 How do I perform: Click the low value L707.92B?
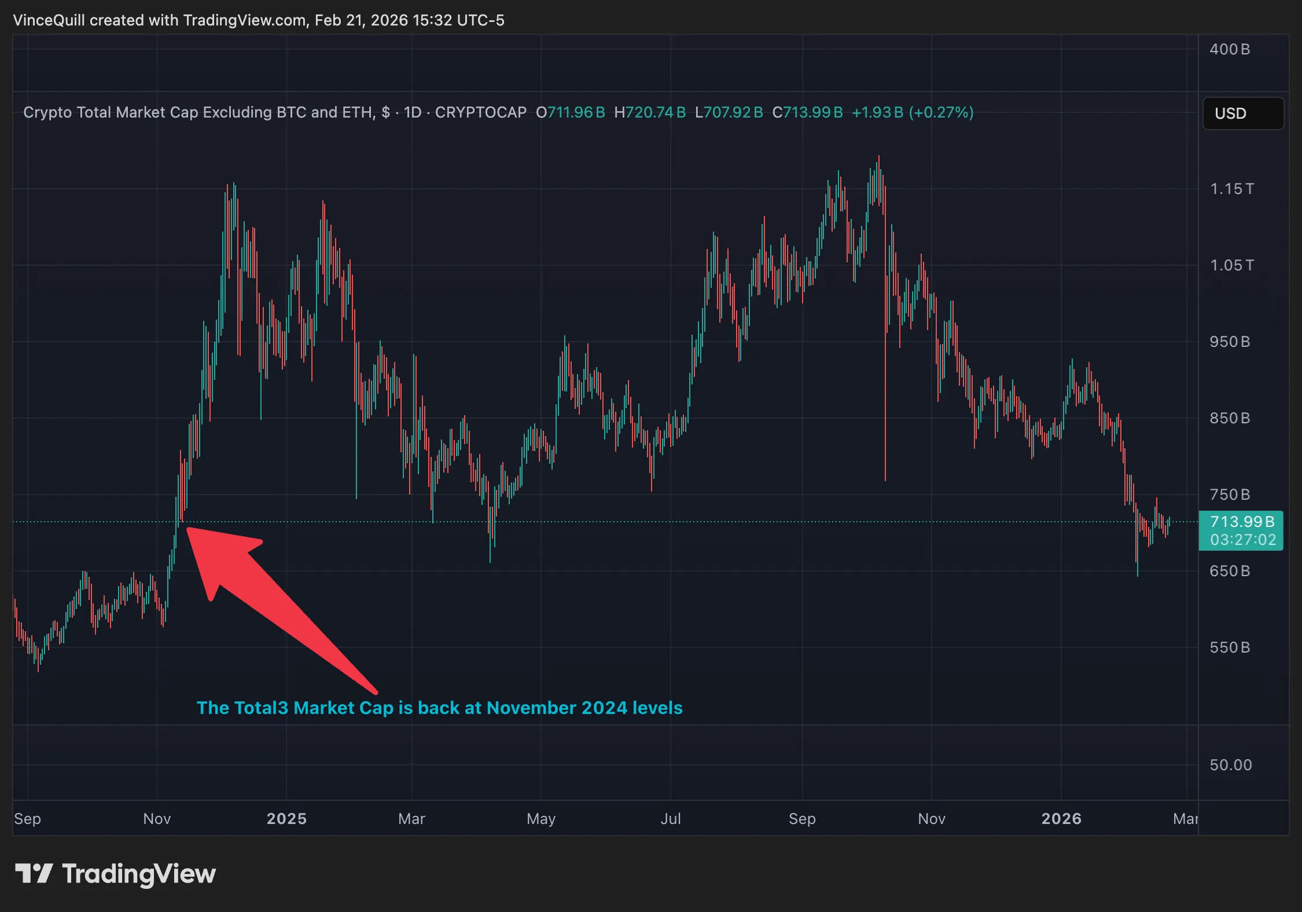click(x=729, y=113)
